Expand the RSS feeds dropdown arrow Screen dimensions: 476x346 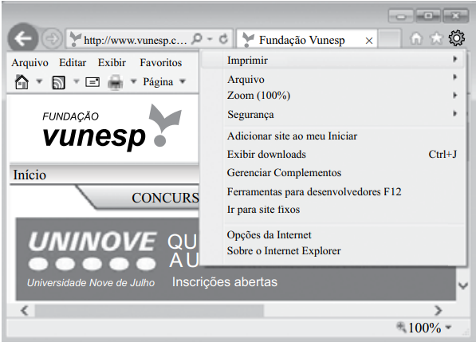[77, 81]
